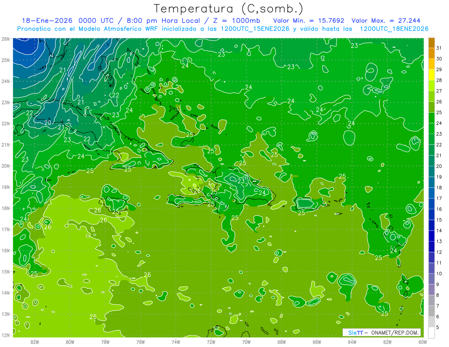Click the '78W' longitude axis label
This screenshot has width=449, height=347.
pyautogui.click(x=105, y=342)
